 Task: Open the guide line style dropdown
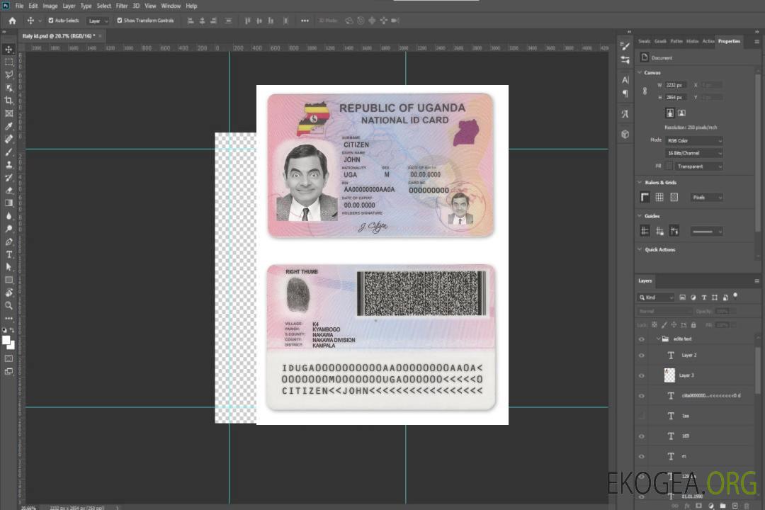point(706,232)
